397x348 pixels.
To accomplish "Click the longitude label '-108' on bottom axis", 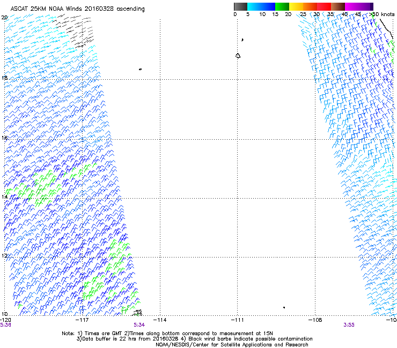I will coord(315,320).
